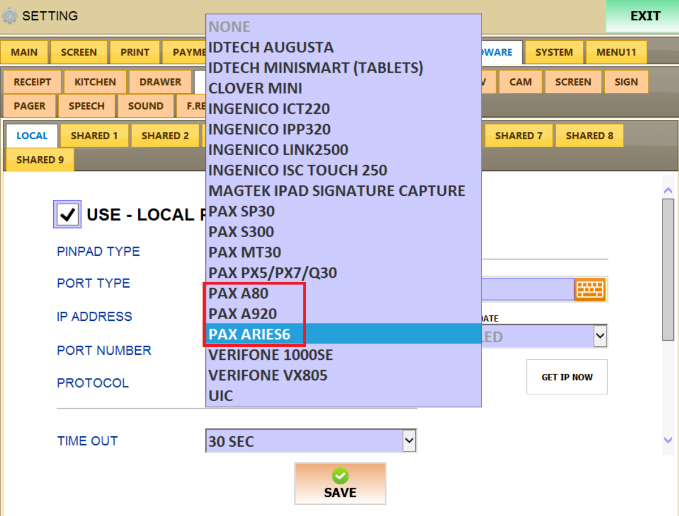This screenshot has height=516, width=679.
Task: Go to the CAM sub-tab
Action: tap(521, 82)
